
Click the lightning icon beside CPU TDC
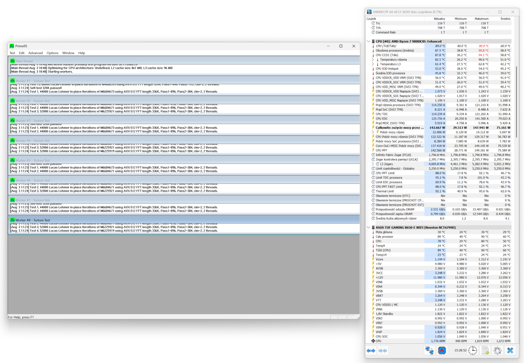(373, 114)
